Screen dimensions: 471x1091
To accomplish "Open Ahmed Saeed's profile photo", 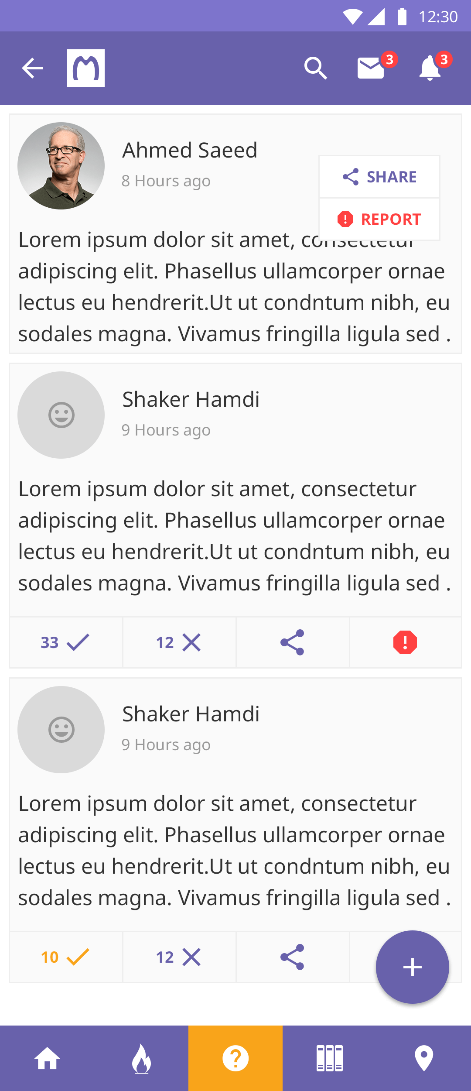I will 61,166.
